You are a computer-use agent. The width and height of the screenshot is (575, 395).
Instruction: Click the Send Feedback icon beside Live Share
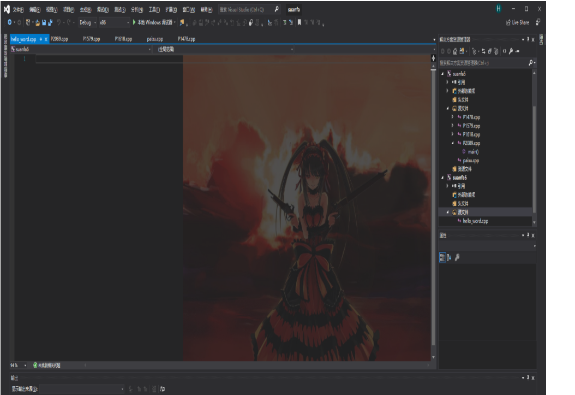[538, 22]
